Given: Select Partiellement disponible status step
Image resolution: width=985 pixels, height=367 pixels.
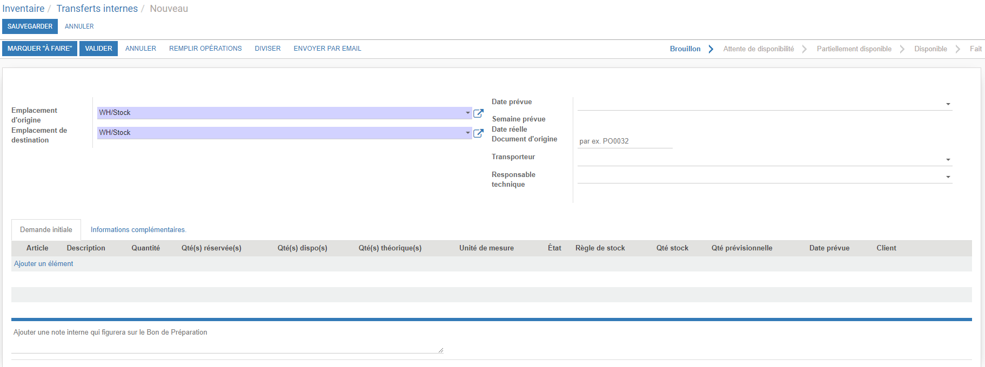Looking at the screenshot, I should pyautogui.click(x=854, y=49).
